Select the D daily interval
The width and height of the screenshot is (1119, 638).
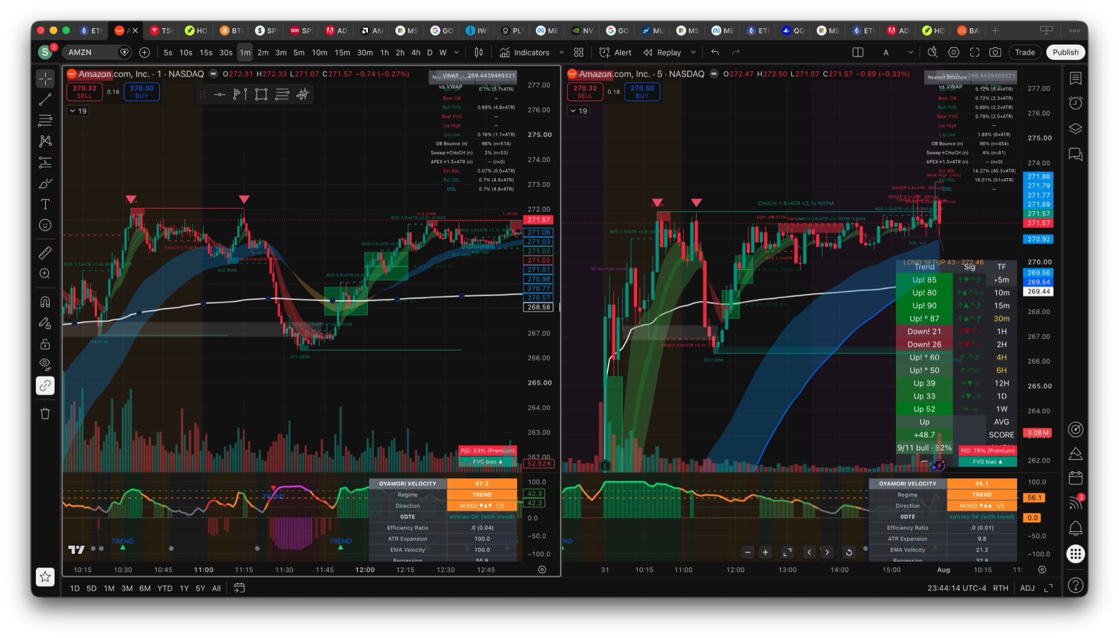pyautogui.click(x=430, y=53)
